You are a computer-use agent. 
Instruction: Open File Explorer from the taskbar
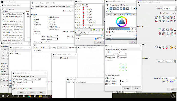(40, 96)
